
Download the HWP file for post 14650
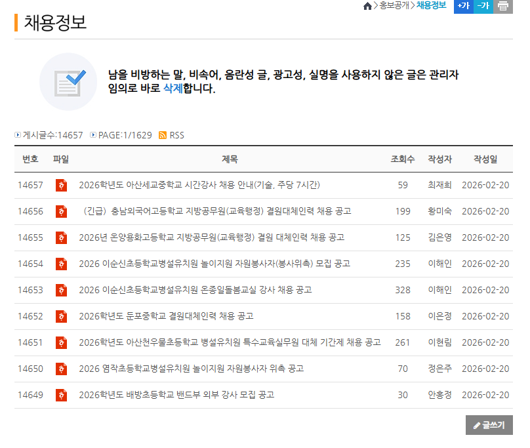pyautogui.click(x=61, y=369)
